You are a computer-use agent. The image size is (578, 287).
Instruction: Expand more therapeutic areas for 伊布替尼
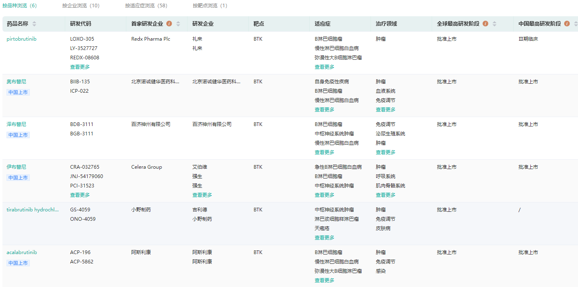coord(386,195)
